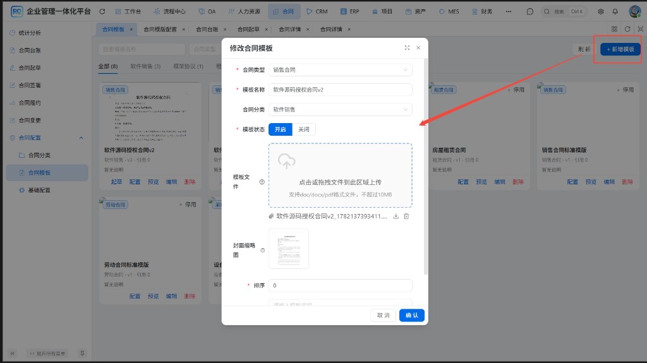Open the 合同类型 dropdown in dialog
647x363 pixels.
[x=341, y=69]
